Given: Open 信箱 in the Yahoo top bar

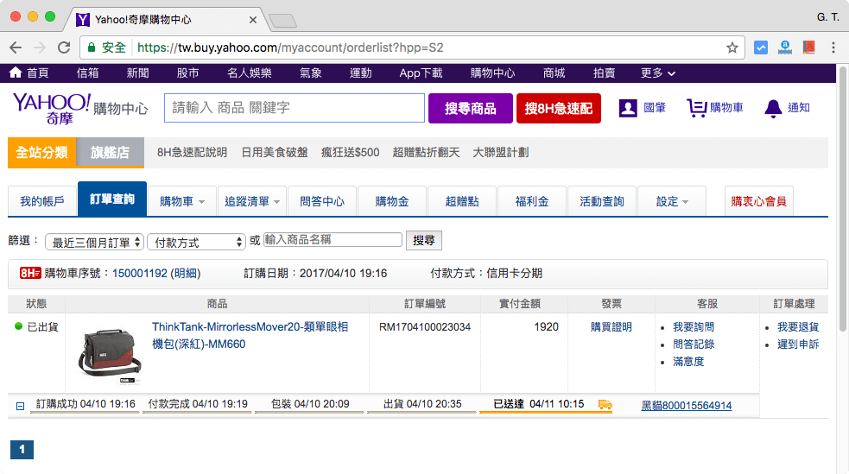Looking at the screenshot, I should (88, 73).
